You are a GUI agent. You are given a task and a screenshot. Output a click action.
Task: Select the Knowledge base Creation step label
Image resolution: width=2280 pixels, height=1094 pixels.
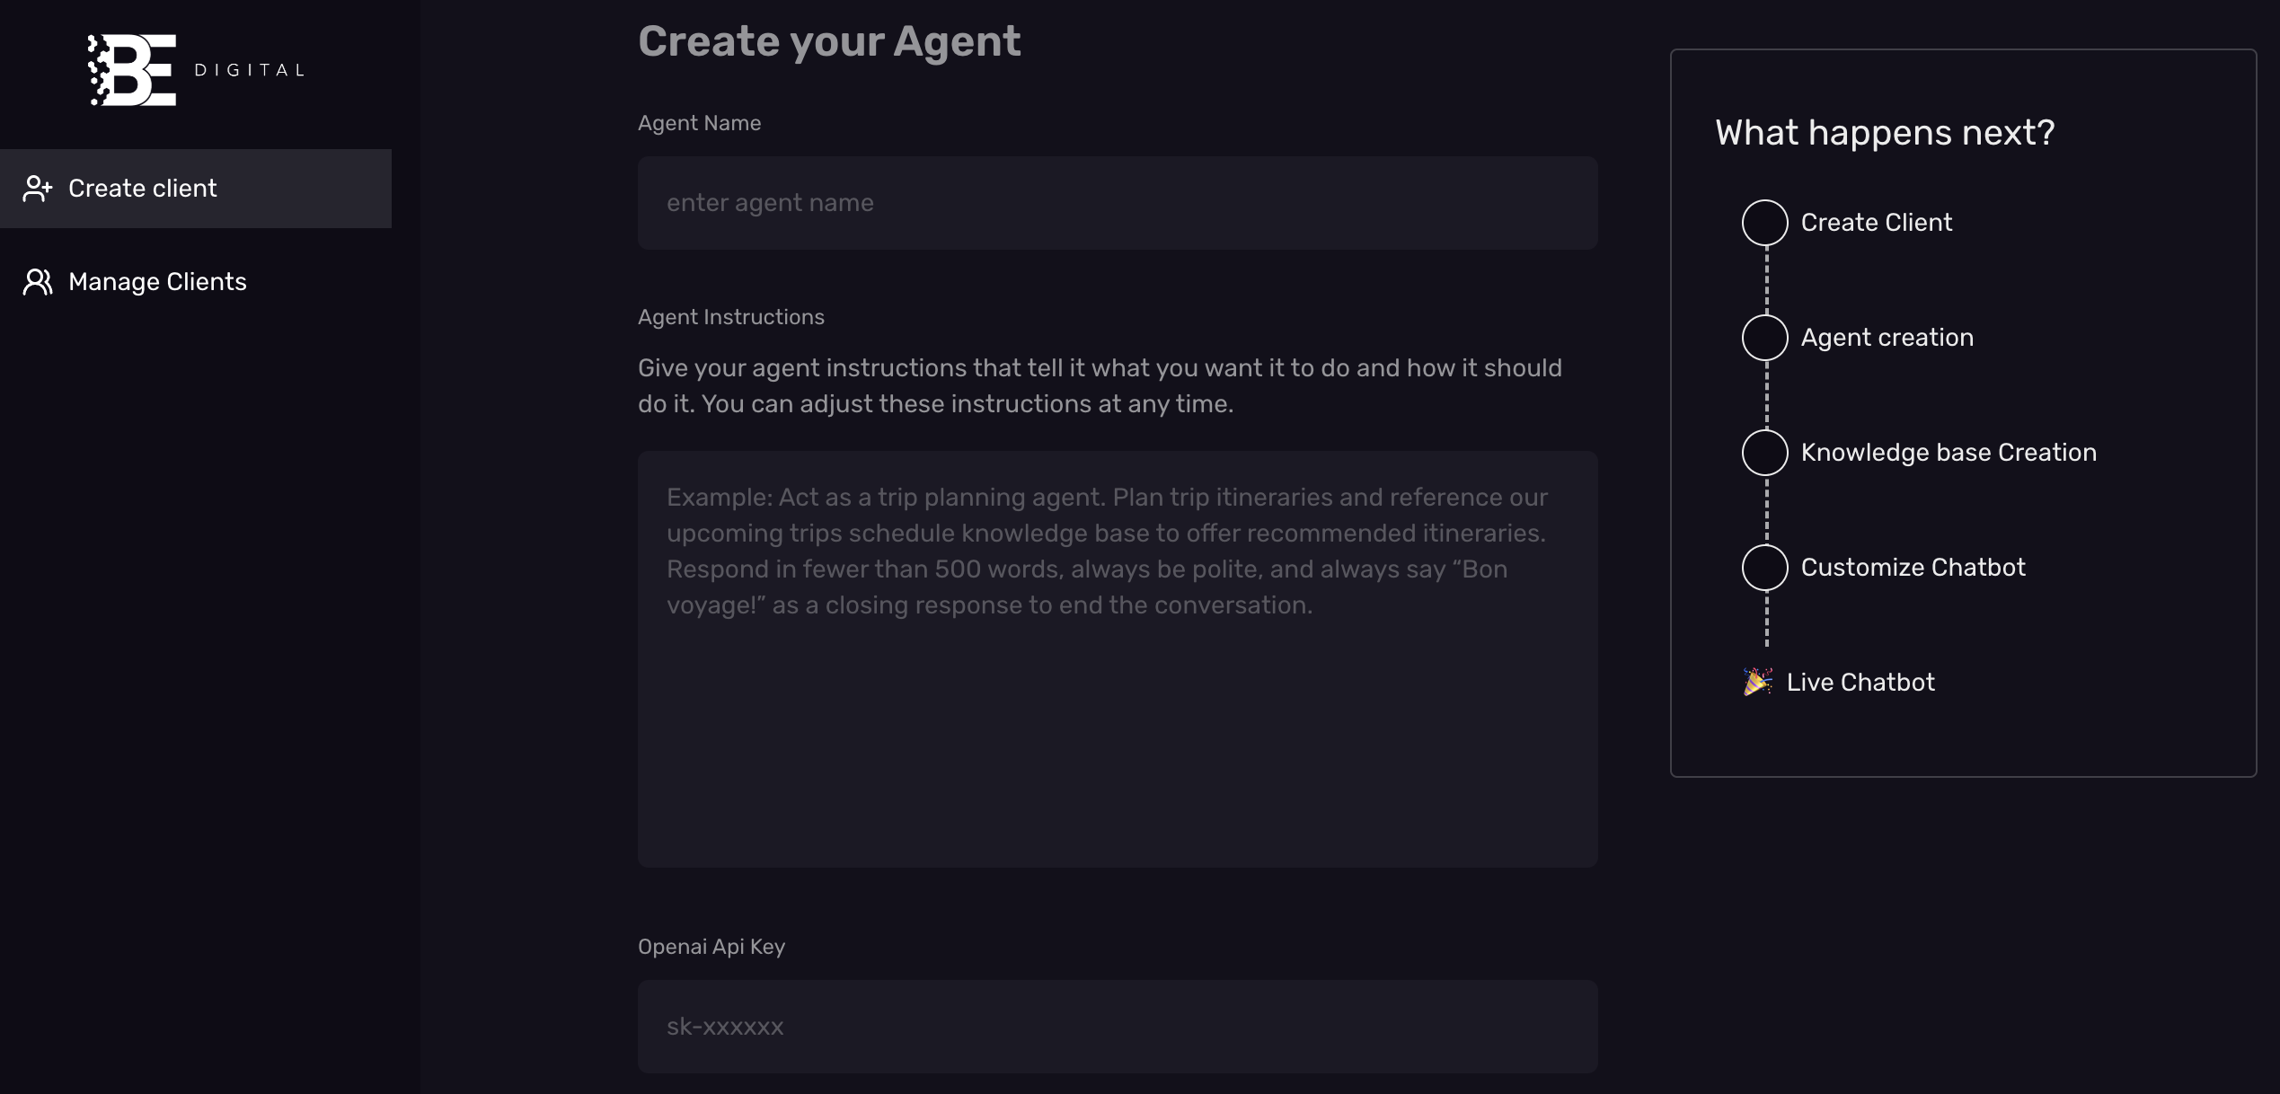click(x=1948, y=453)
